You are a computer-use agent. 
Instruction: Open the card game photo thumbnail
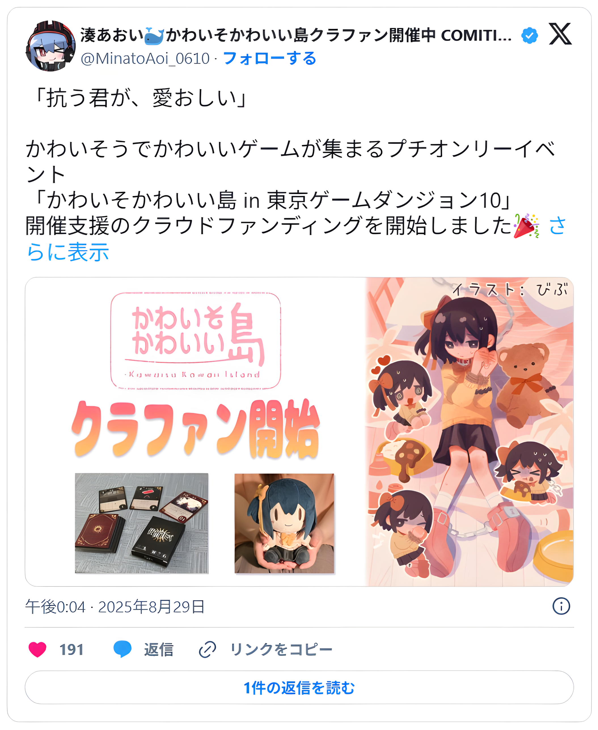click(x=141, y=523)
